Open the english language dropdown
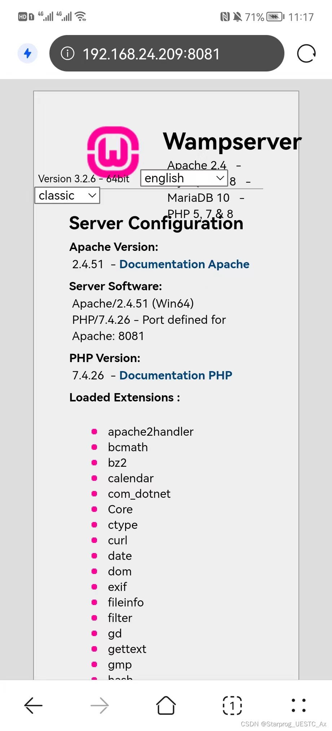The image size is (332, 731). tap(184, 178)
